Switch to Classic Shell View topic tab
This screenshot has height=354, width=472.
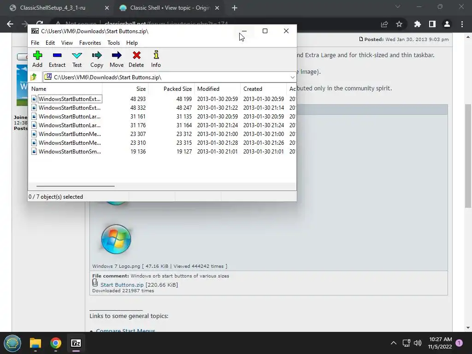(170, 8)
